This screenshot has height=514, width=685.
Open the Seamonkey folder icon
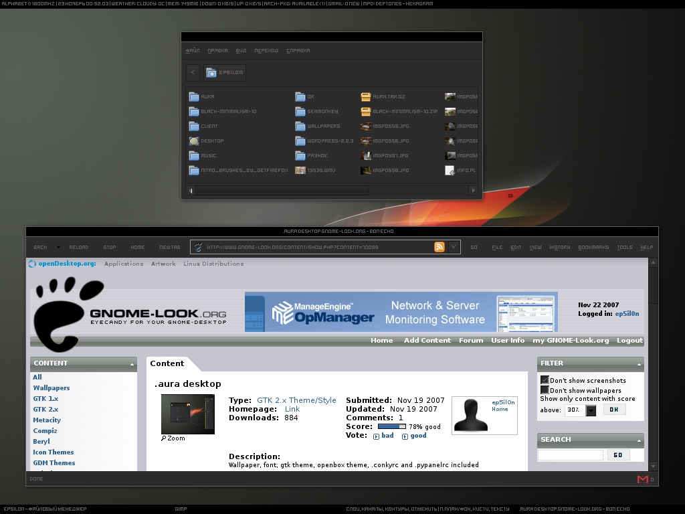pyautogui.click(x=300, y=112)
